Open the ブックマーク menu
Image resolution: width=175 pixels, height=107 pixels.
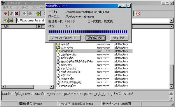38,8
